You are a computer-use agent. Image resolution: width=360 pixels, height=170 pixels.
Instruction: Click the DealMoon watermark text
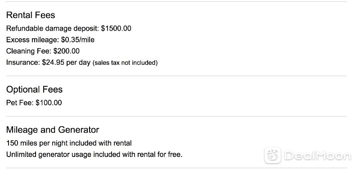[x=318, y=156]
